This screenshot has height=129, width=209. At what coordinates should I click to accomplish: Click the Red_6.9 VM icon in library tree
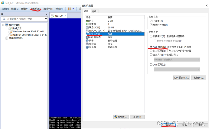pyautogui.click(x=10, y=28)
